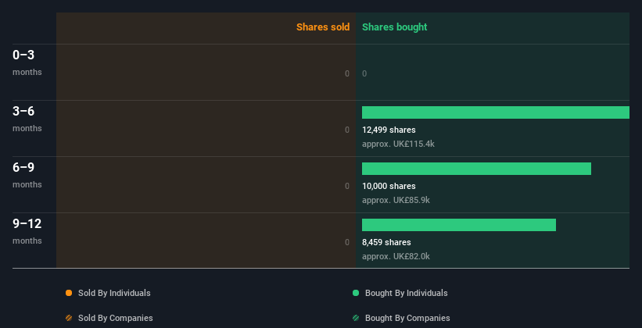Toggle the Sold By Individuals legend label
Screen dimensions: 642x328
(114, 293)
